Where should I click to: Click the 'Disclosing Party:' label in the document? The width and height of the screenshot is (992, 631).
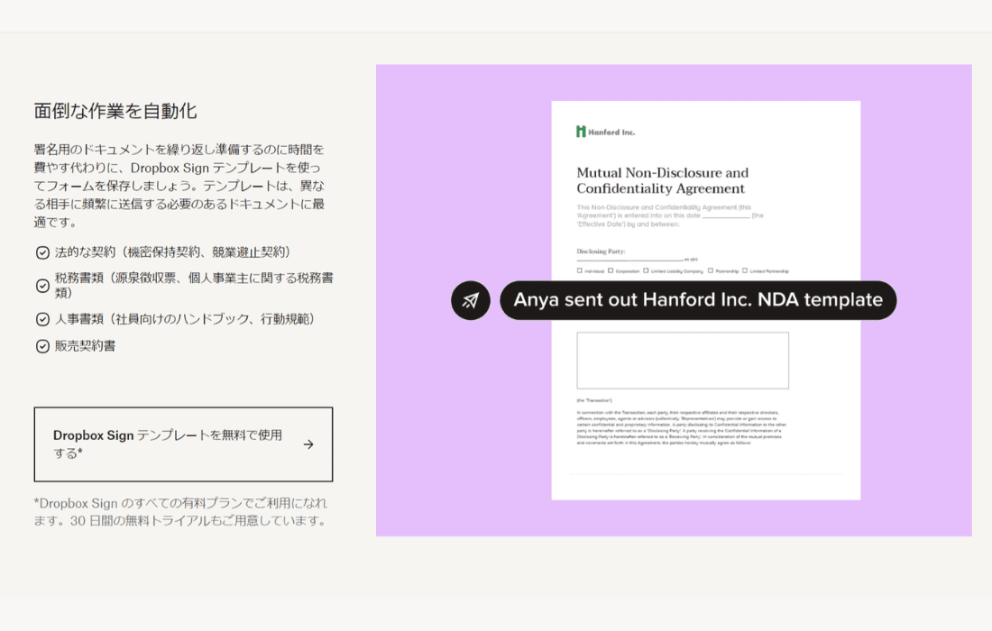(601, 251)
